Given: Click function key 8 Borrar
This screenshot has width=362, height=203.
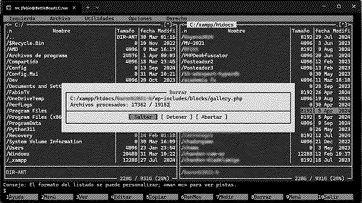Looking at the screenshot, I should coord(267,197).
